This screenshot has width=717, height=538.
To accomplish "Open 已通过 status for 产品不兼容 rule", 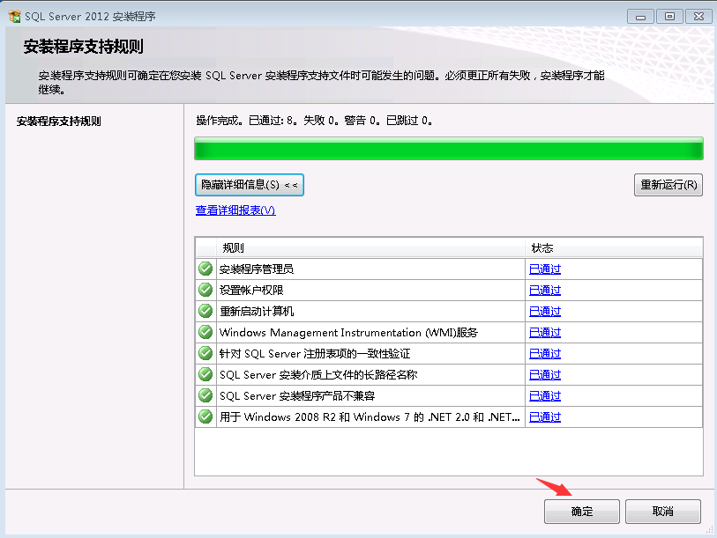I will tap(545, 395).
